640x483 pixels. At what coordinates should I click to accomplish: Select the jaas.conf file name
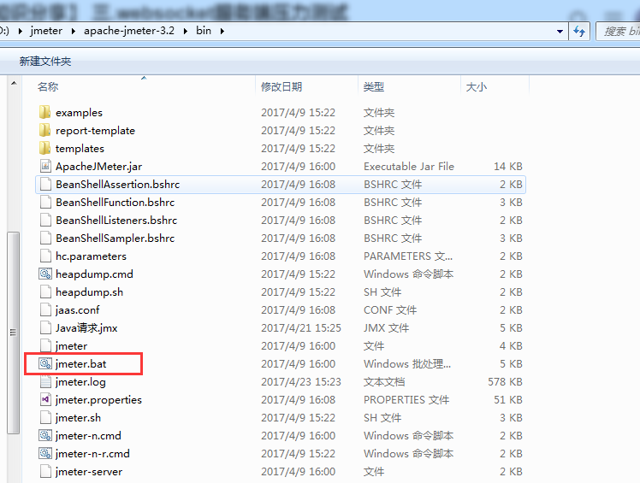[78, 310]
